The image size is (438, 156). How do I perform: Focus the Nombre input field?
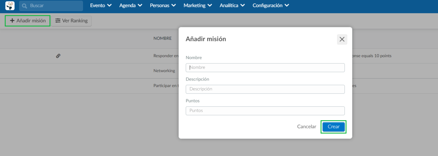point(265,68)
